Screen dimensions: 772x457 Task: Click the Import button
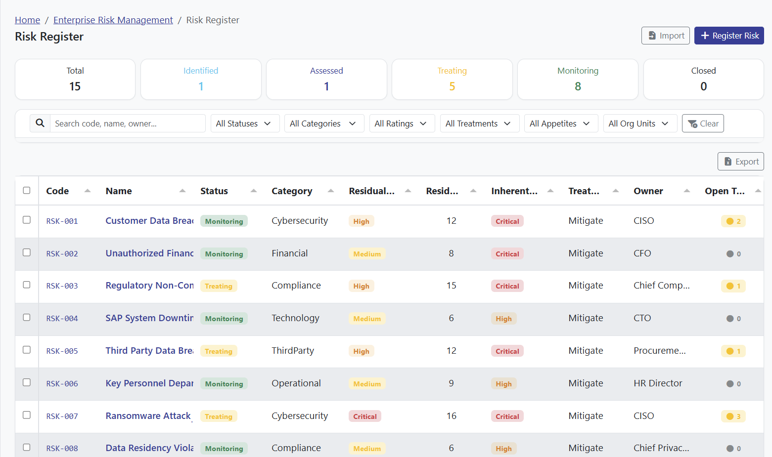[666, 36]
